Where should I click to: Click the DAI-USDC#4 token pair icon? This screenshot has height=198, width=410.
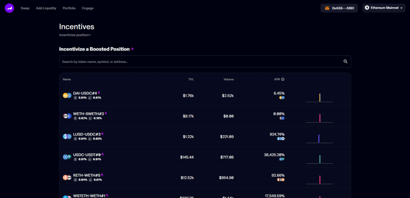tap(67, 96)
